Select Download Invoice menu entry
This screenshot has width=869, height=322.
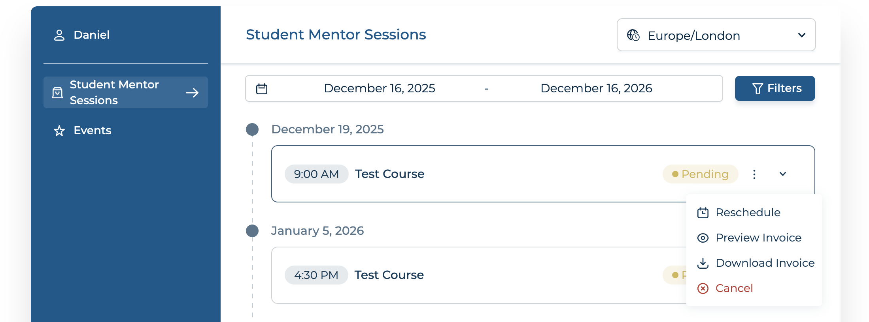click(x=765, y=263)
